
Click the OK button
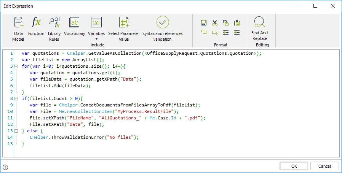(x=294, y=166)
